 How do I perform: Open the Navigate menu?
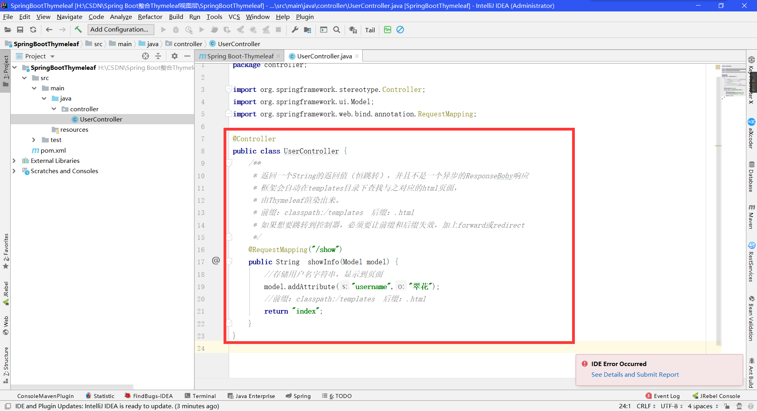pyautogui.click(x=69, y=17)
